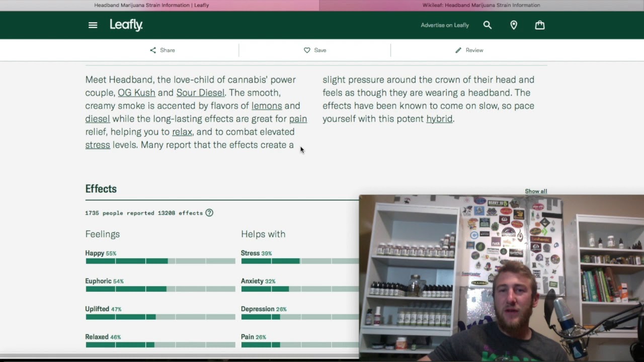644x362 pixels.
Task: Click the Save heart button
Action: click(315, 50)
